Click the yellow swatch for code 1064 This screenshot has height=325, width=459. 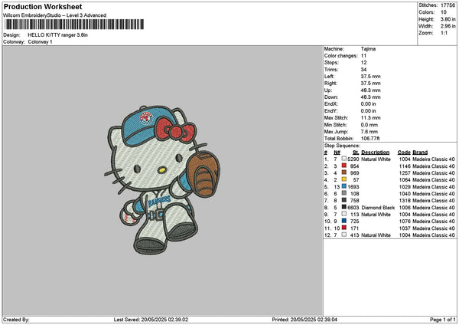[x=344, y=179]
